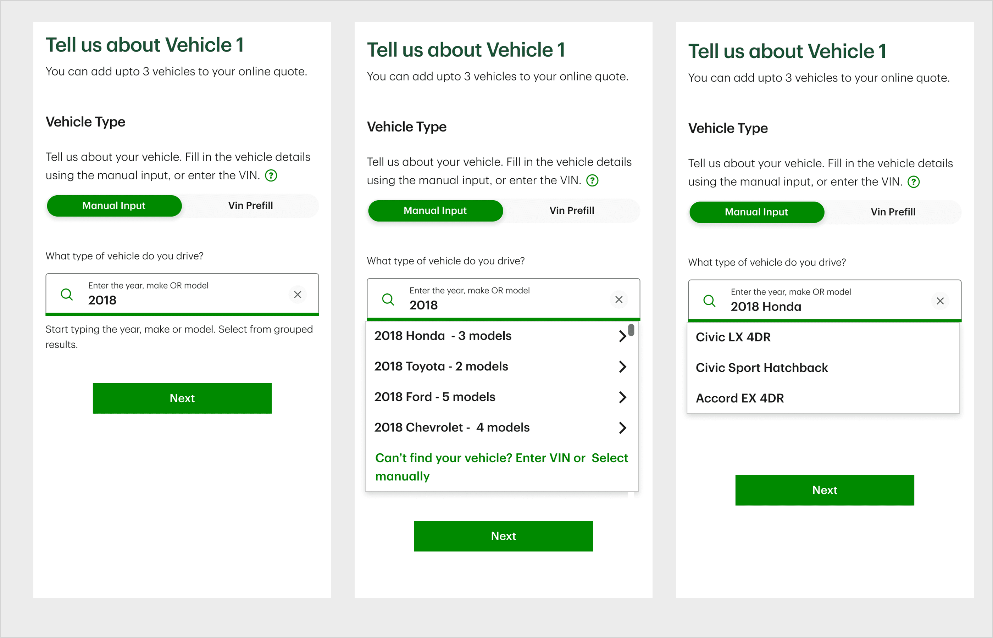This screenshot has height=638, width=993.
Task: Clear the "2018" search text using the X icon
Action: [298, 295]
